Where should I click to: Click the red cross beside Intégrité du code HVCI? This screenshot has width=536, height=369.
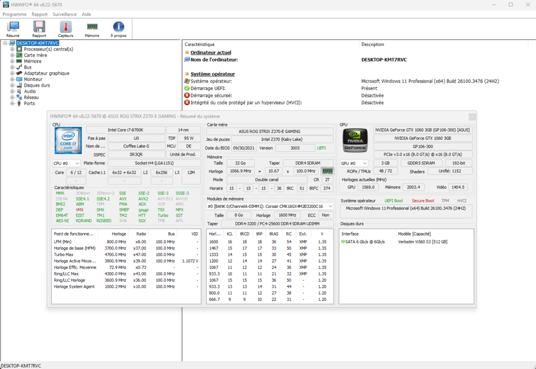tap(187, 102)
